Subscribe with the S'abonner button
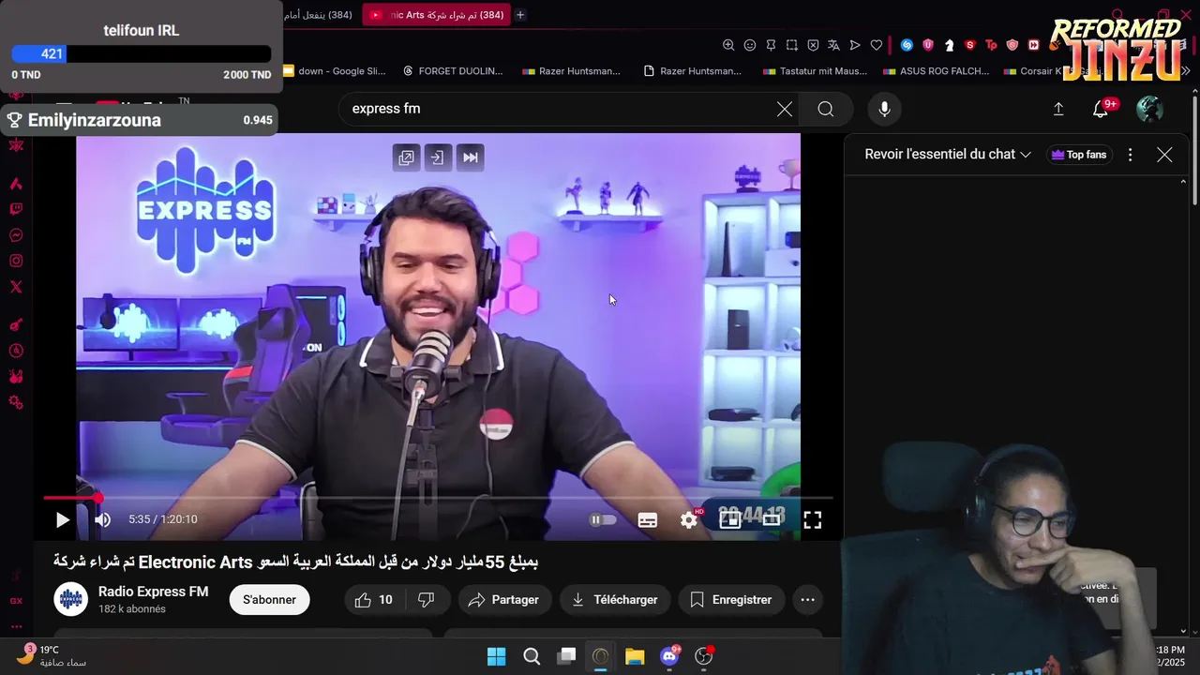 tap(269, 600)
